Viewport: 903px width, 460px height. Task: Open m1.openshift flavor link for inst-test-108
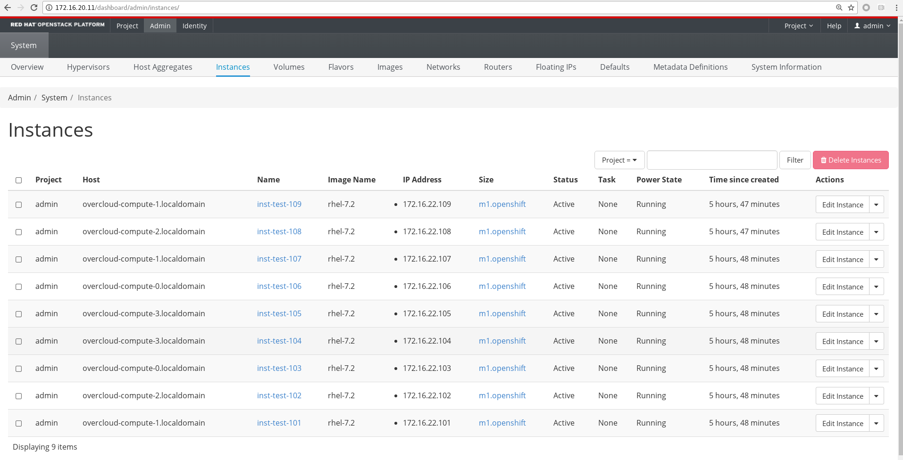502,231
